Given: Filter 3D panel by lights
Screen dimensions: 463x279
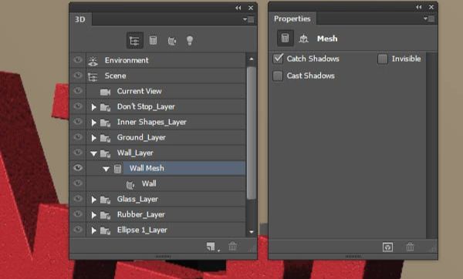Looking at the screenshot, I should click(x=190, y=40).
